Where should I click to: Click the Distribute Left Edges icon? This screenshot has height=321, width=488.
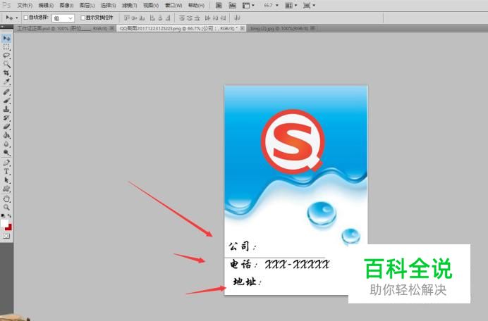(208, 18)
